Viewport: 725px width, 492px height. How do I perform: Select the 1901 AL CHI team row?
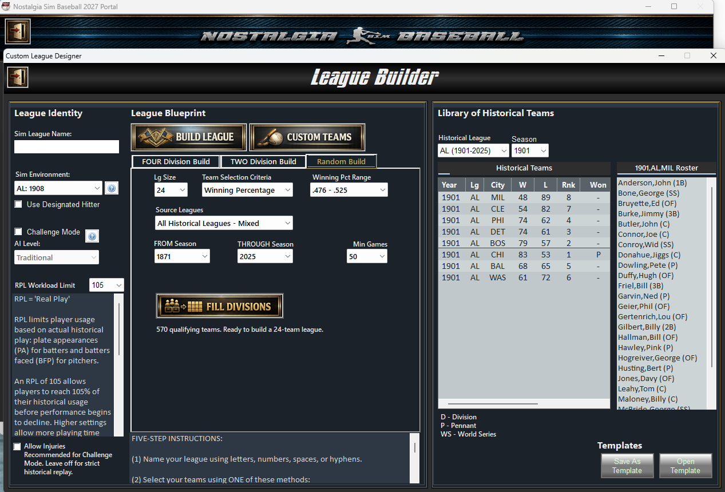pyautogui.click(x=524, y=255)
